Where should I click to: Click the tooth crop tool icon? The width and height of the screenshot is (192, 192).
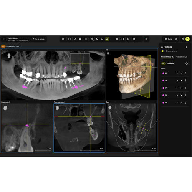tap(102, 39)
